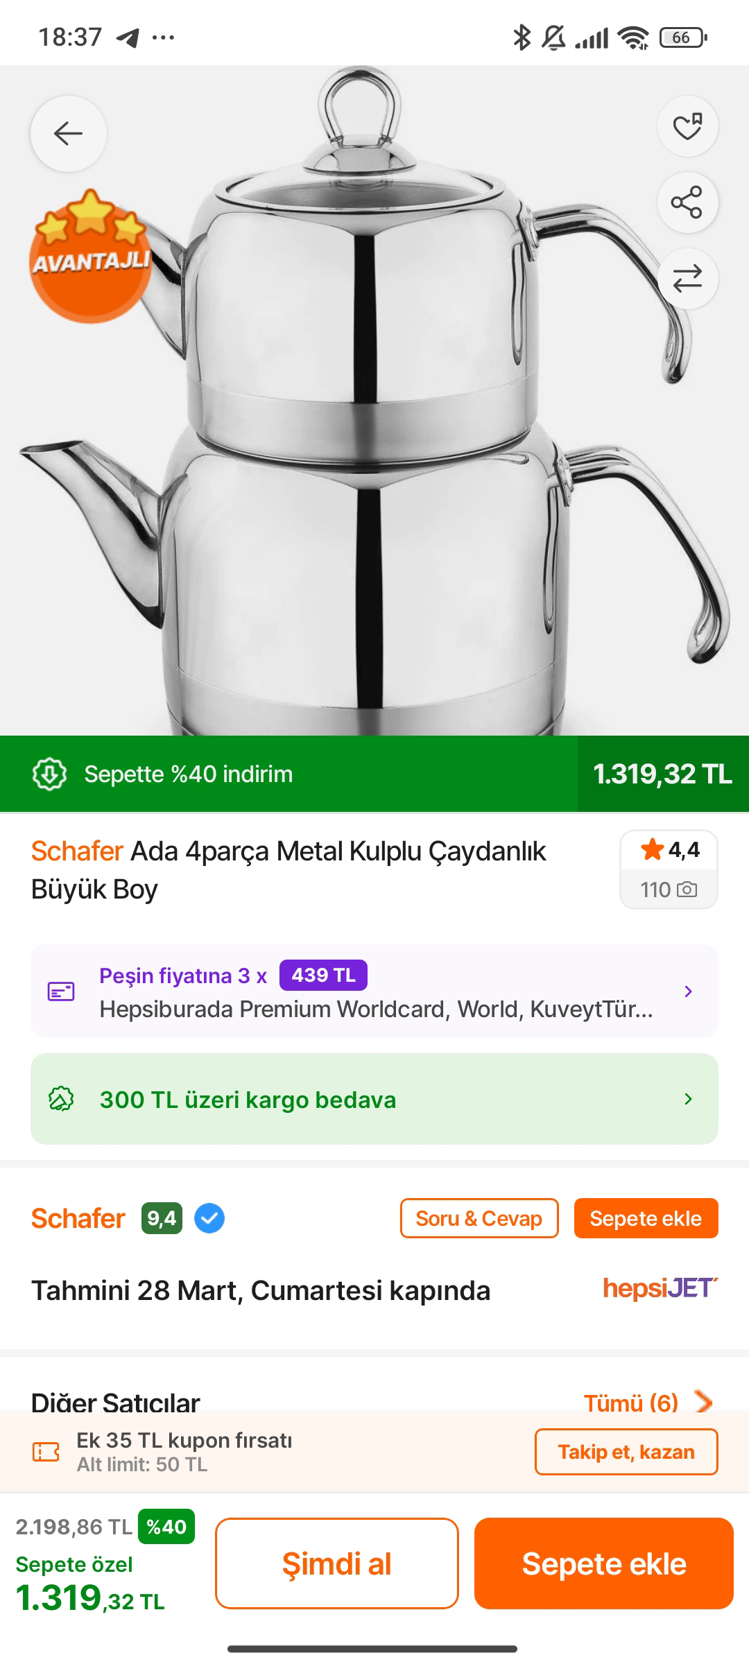Tap the Schafer brand link in title

77,851
